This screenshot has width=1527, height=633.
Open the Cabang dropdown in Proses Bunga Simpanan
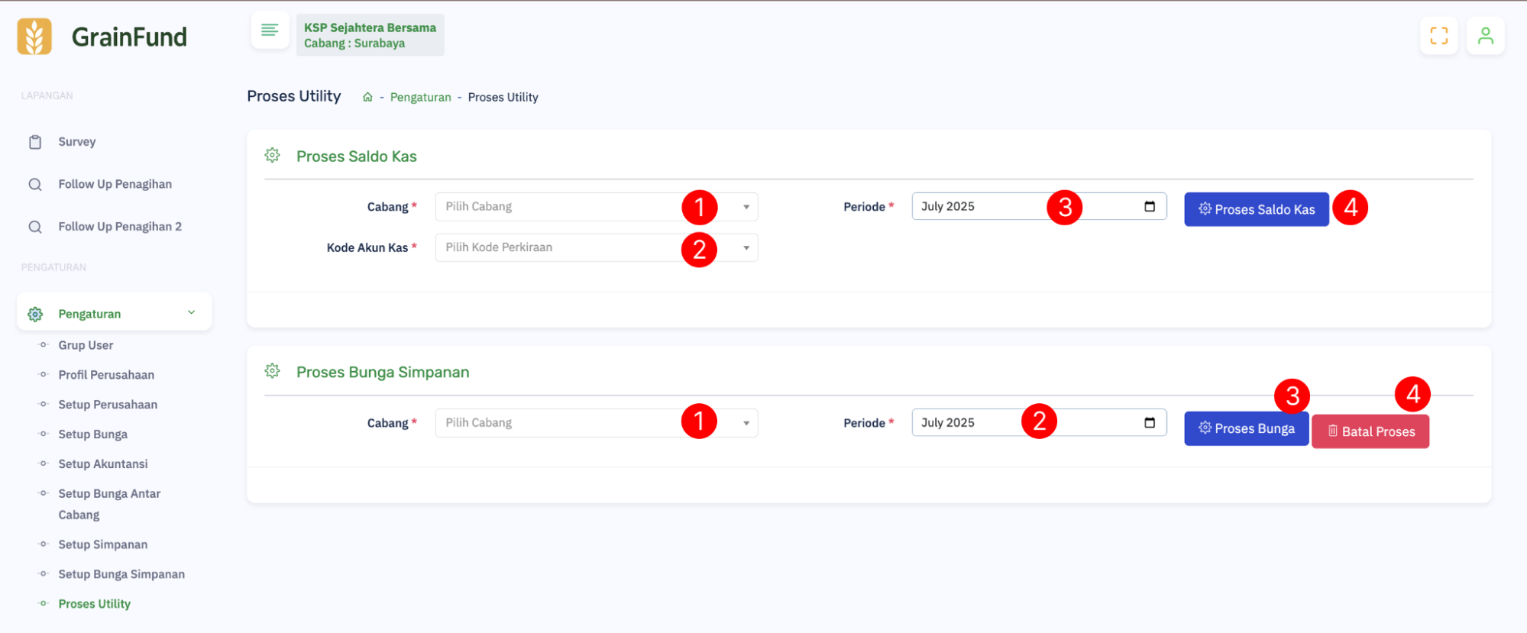pos(597,423)
